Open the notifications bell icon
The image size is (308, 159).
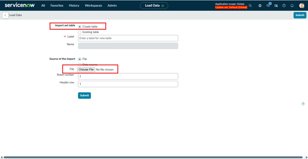(x=292, y=6)
